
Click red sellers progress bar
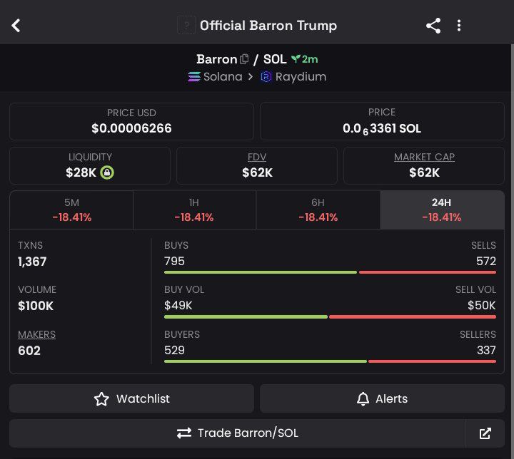[x=433, y=361]
